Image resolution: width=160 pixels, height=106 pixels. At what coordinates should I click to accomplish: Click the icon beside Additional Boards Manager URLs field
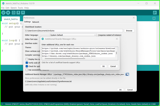[127, 74]
